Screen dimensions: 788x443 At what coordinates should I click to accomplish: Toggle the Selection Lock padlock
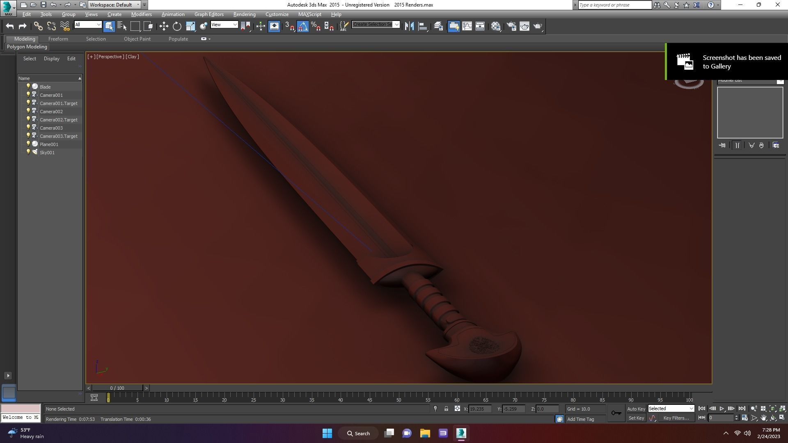pyautogui.click(x=446, y=409)
